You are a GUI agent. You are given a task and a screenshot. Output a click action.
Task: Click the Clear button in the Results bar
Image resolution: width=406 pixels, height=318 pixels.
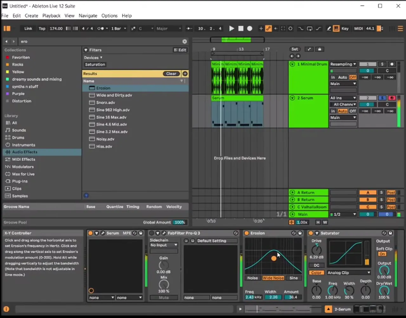171,73
